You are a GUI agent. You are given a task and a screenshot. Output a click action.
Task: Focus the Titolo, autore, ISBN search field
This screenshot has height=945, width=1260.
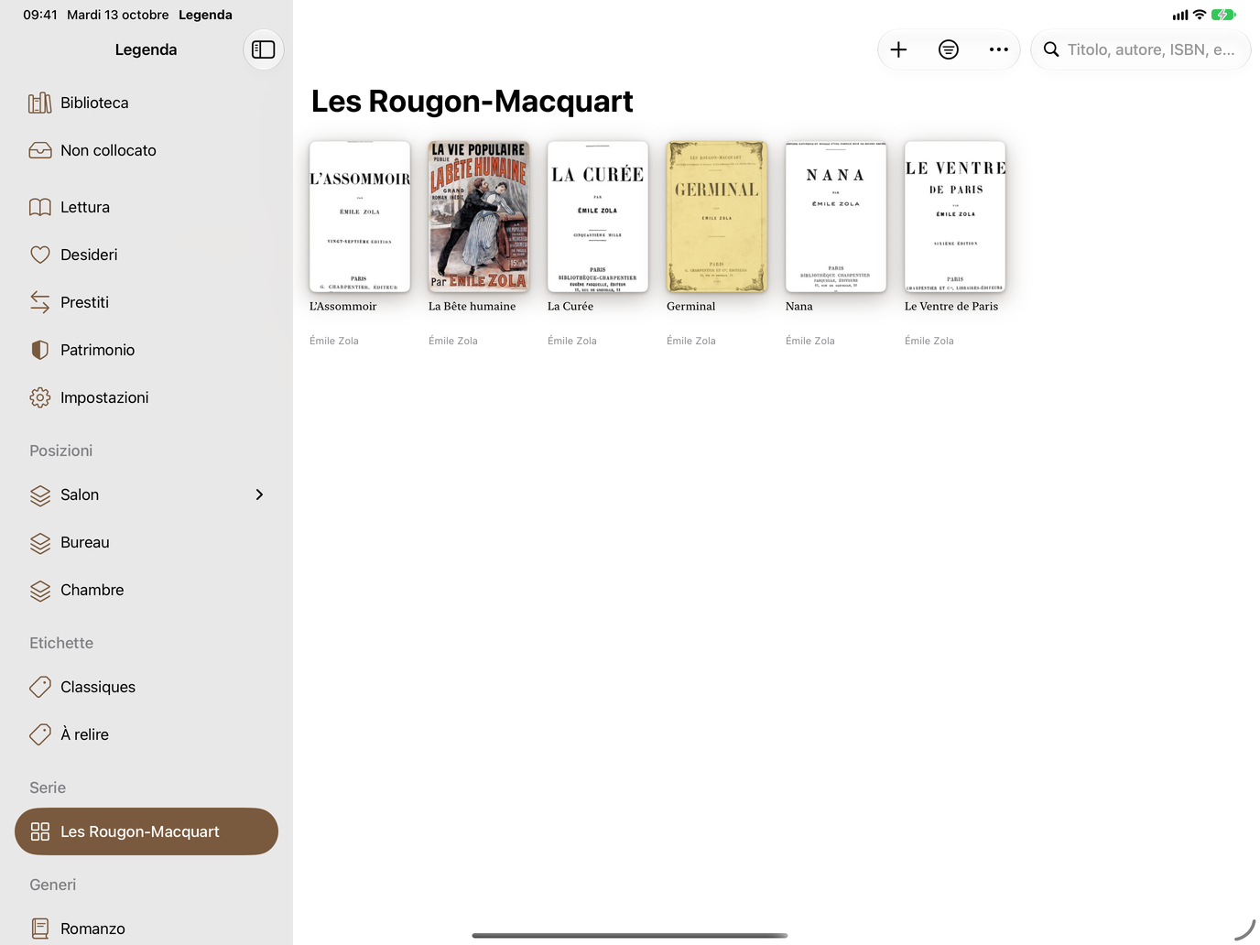pyautogui.click(x=1141, y=49)
